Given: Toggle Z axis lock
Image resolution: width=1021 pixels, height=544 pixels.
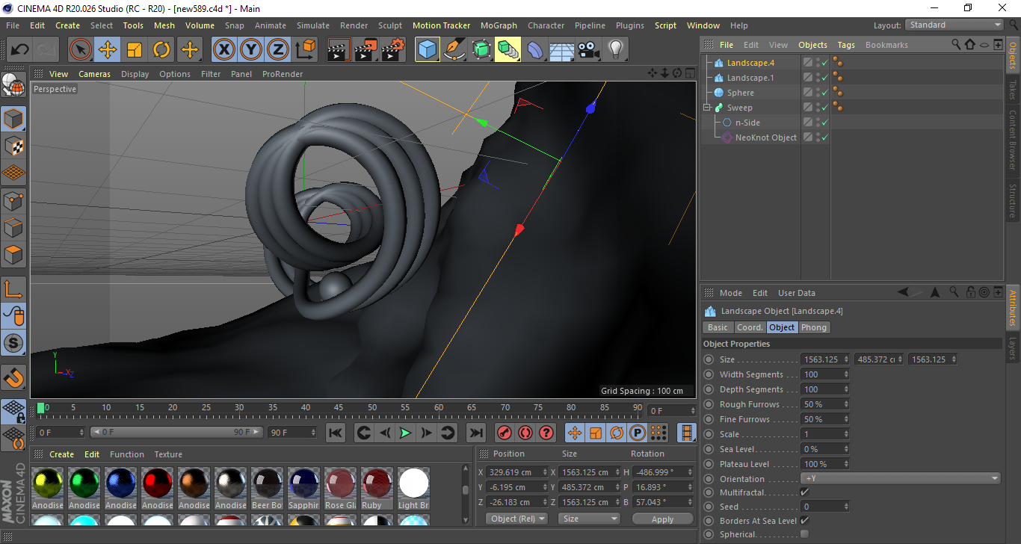Looking at the screenshot, I should pos(278,50).
